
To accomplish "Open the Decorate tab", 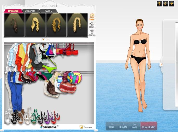I will tap(31, 11).
